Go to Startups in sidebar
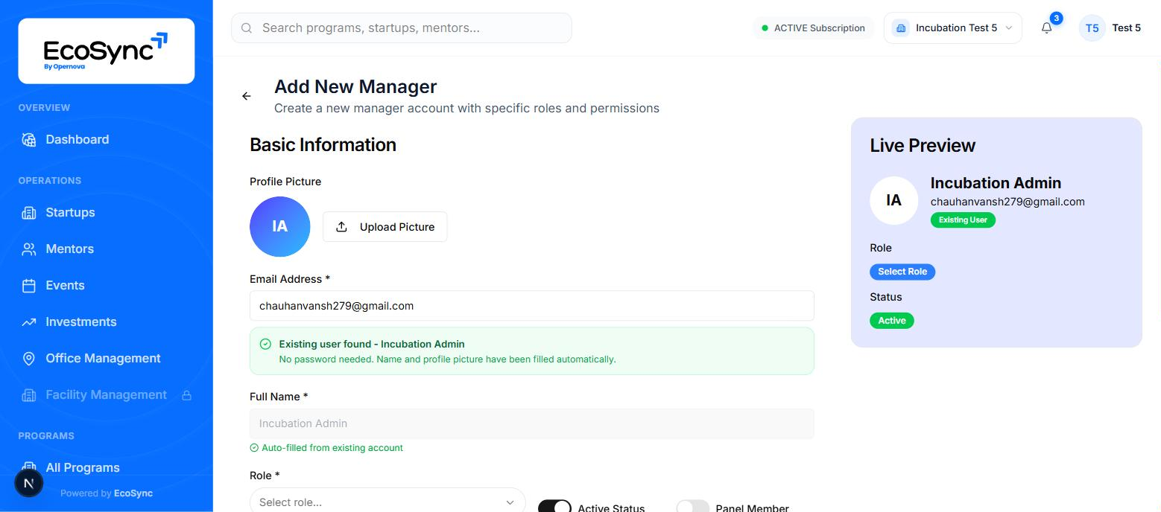Screen dimensions: 1161x512 point(106,213)
